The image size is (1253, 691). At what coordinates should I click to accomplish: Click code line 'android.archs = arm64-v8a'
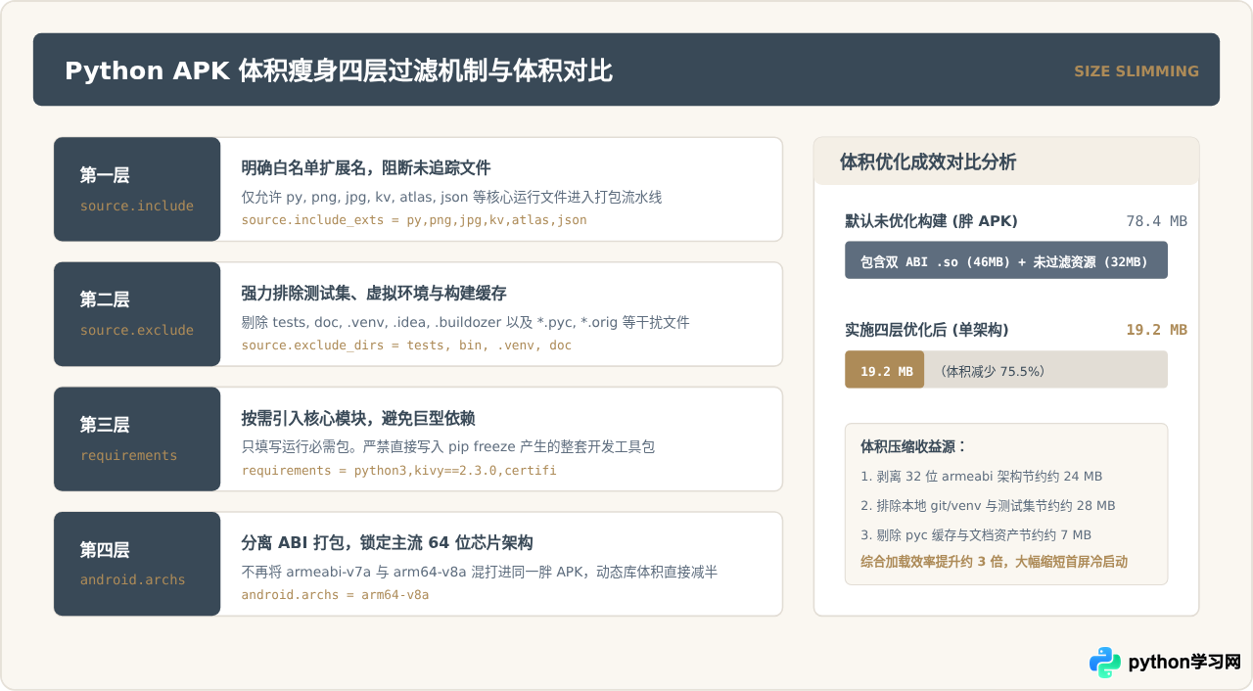[x=336, y=594]
